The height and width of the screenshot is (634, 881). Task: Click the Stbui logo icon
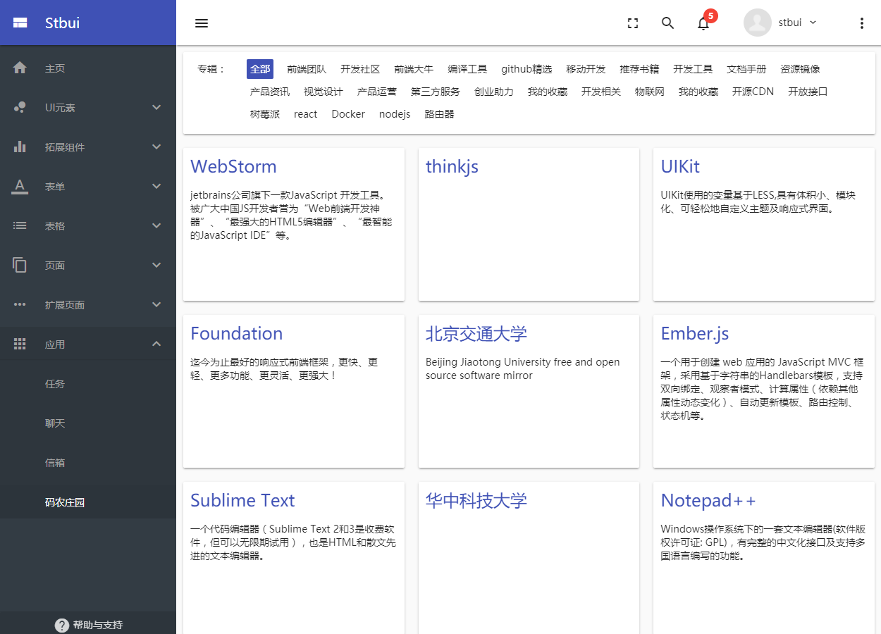(x=20, y=23)
